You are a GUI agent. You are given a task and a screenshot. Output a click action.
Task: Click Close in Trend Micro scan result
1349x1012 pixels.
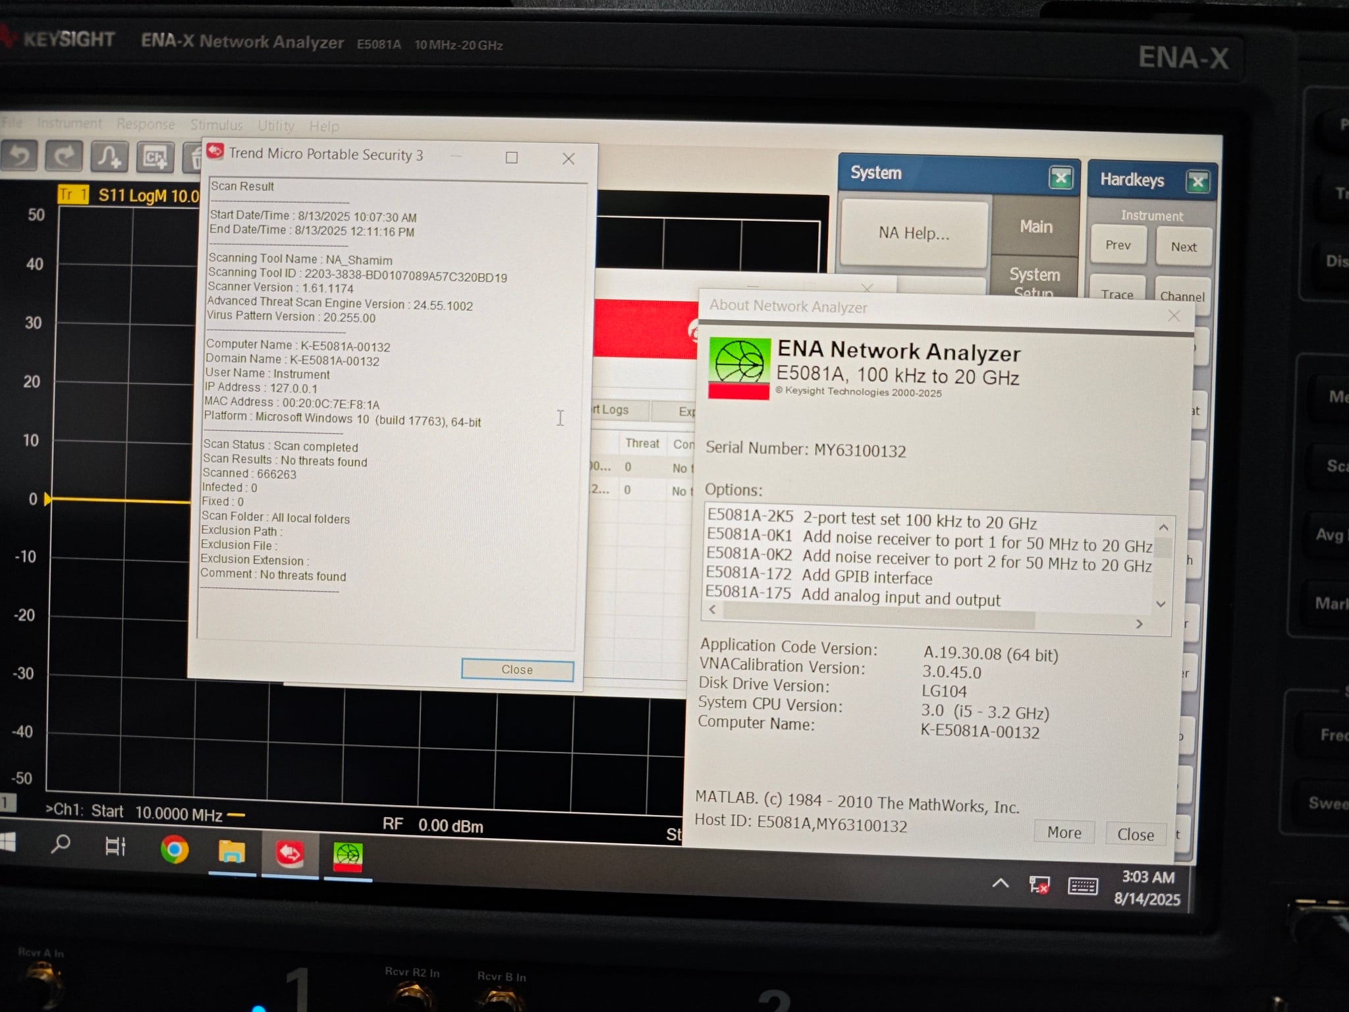517,669
